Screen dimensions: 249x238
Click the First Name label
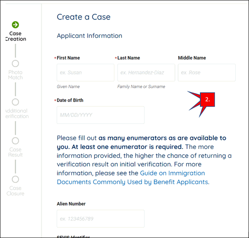point(68,58)
